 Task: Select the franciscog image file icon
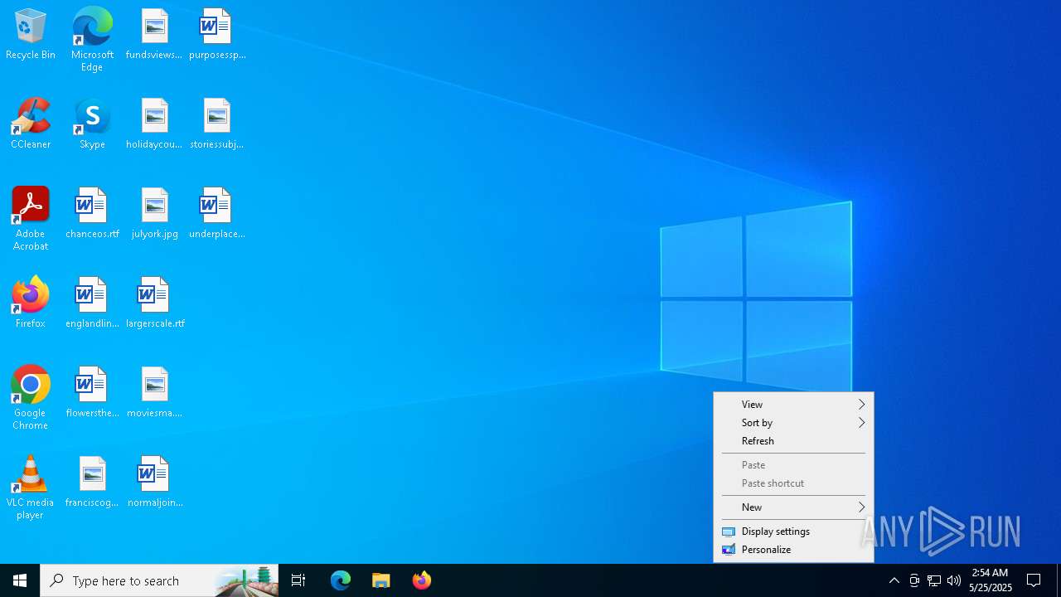92,483
